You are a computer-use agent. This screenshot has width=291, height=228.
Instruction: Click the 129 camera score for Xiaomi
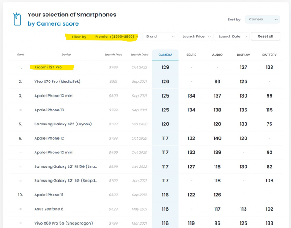click(x=165, y=68)
